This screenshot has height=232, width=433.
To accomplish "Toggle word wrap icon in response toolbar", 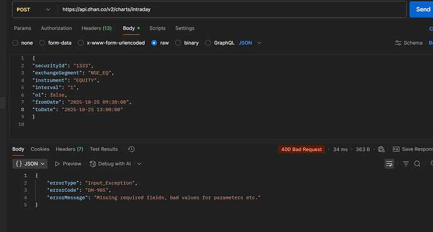I will pos(389,164).
